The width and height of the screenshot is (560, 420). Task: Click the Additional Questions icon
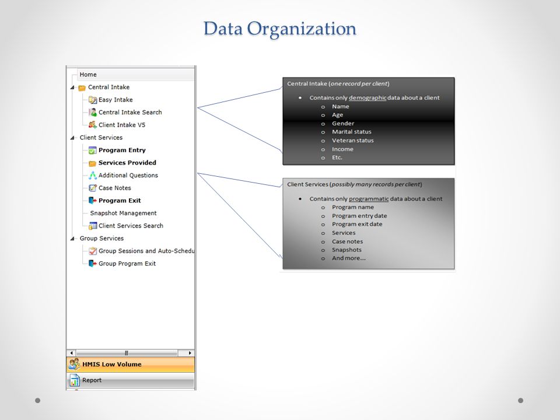(93, 176)
